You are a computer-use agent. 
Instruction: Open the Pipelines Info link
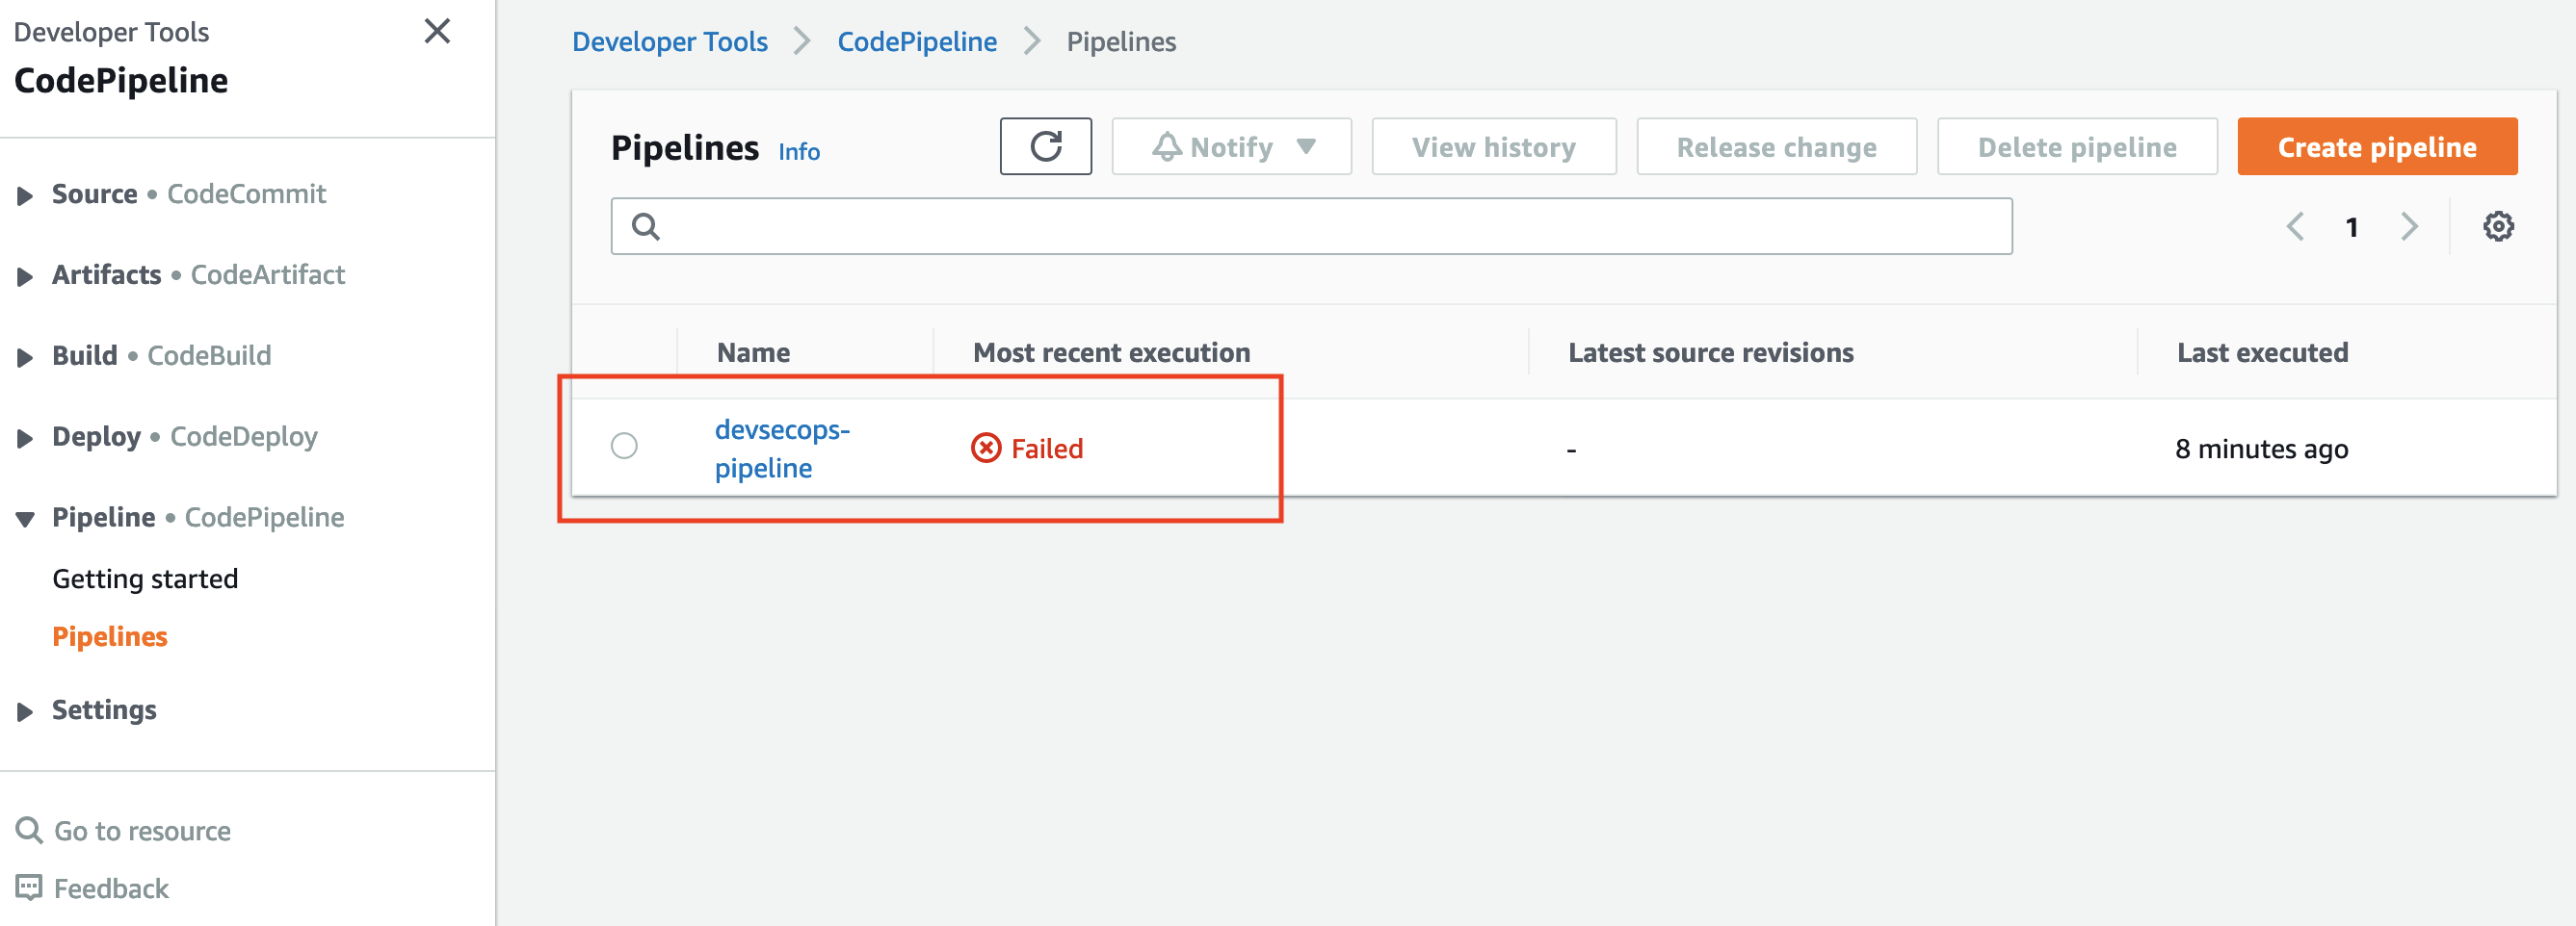pos(799,152)
